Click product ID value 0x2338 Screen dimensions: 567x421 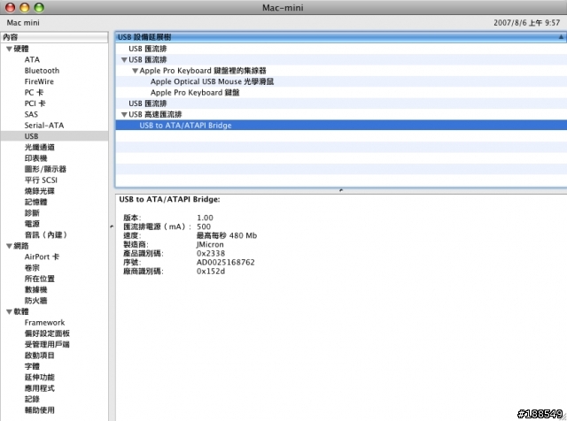(211, 254)
